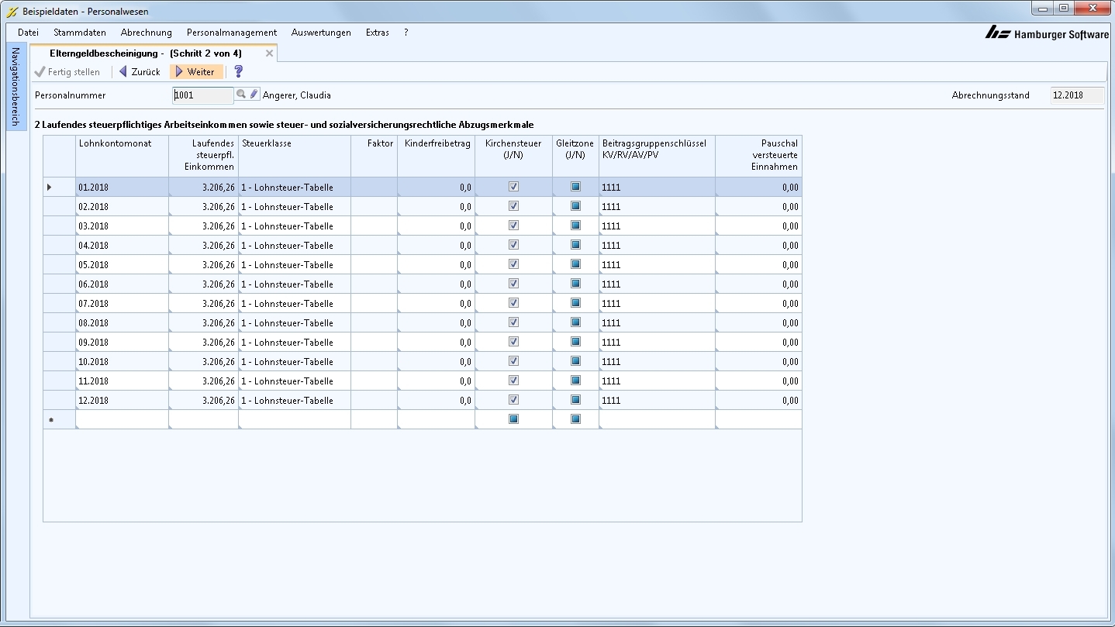Click the search magnifier icon beside Personalnummer
This screenshot has height=627, width=1115.
tap(241, 95)
